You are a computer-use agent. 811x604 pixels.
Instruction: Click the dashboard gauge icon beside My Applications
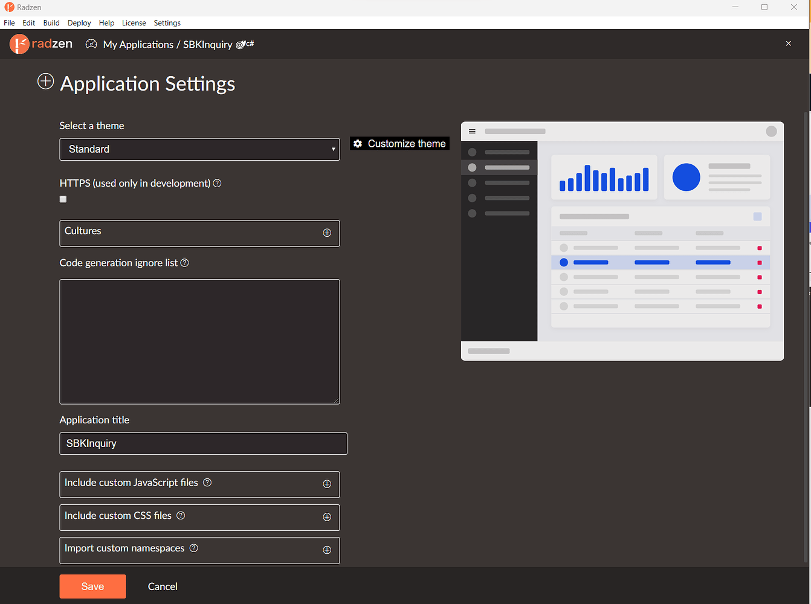[91, 44]
